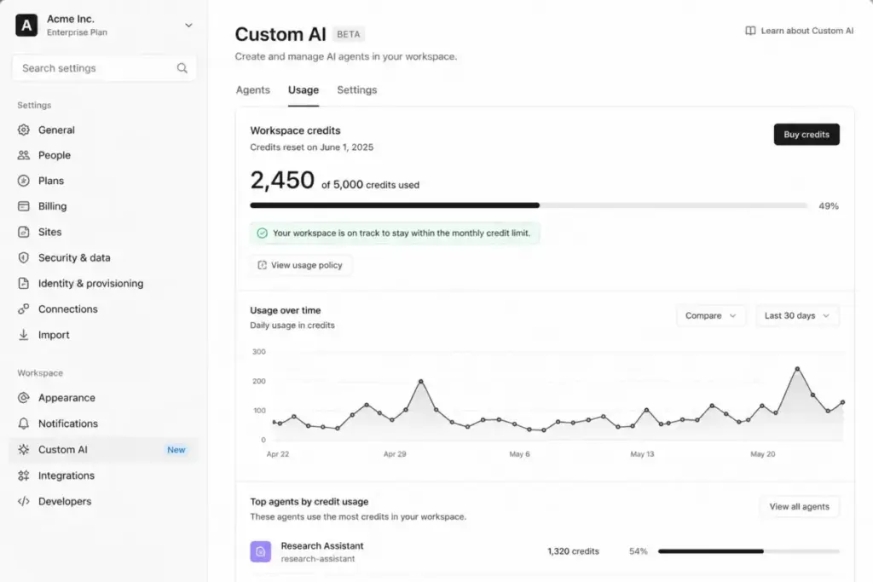Switch to the Agents tab

(x=252, y=90)
